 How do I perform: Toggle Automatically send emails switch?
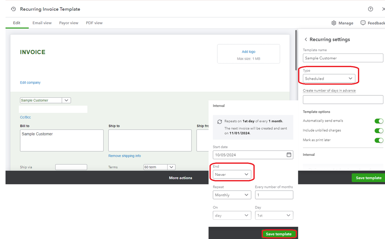tap(378, 121)
